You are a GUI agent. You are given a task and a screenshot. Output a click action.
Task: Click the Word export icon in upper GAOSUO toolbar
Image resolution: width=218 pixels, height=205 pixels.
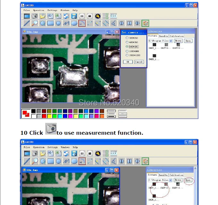click(50, 16)
